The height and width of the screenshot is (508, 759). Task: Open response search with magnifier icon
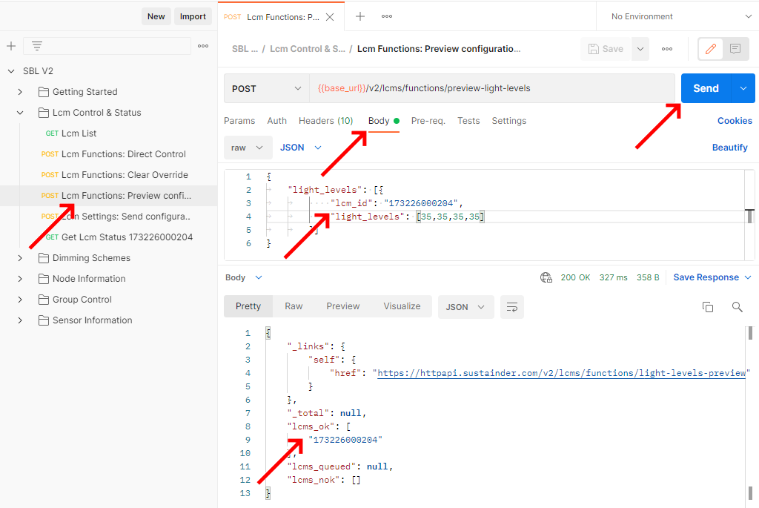click(737, 306)
